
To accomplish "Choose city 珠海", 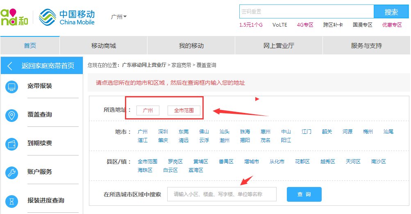I will pos(245,132).
